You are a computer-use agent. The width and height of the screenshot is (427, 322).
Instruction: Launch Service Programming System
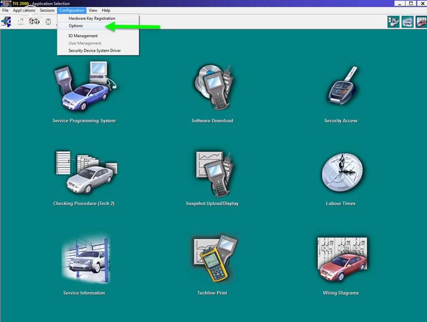coord(85,86)
